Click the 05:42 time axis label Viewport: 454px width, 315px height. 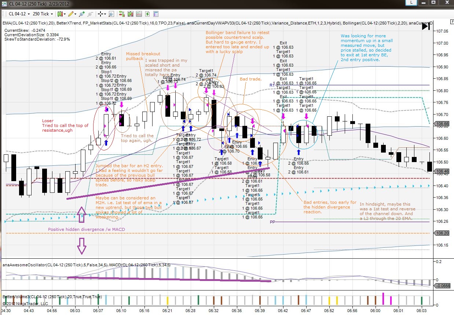tap(282, 310)
